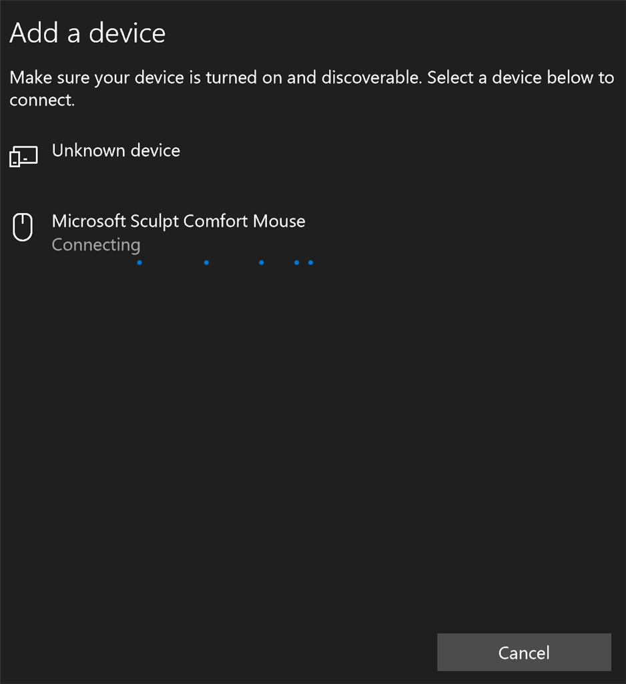Viewport: 626px width, 684px height.
Task: Click the 'Unknown device' name label
Action: (116, 150)
